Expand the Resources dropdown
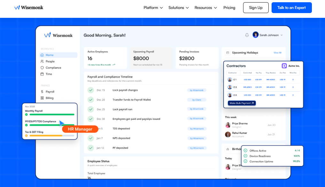This screenshot has height=187, width=325. pos(205,8)
